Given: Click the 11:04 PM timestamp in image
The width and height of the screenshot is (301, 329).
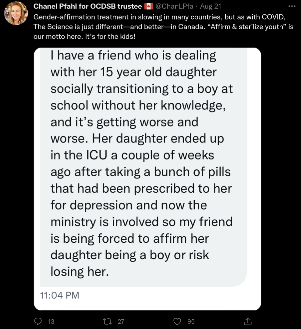Looking at the screenshot, I should pyautogui.click(x=59, y=295).
